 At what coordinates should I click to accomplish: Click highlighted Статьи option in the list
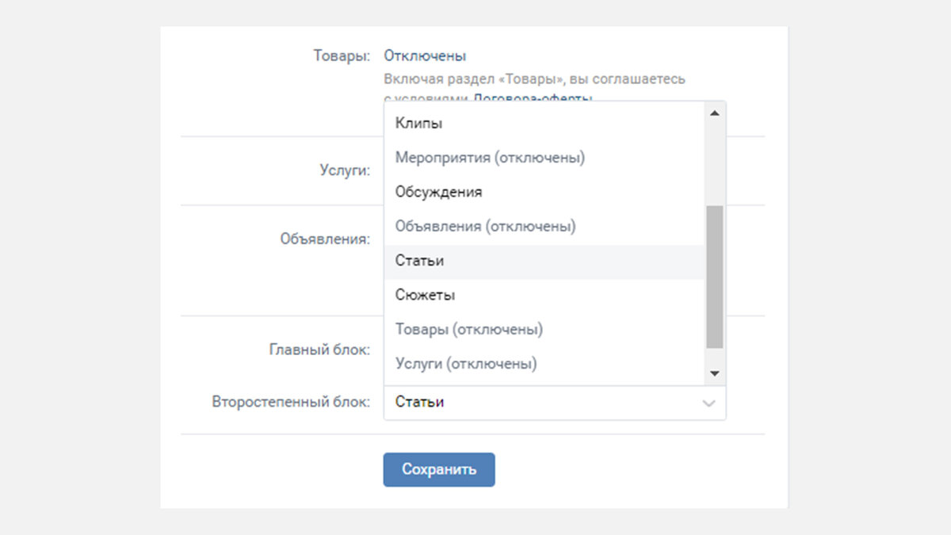(x=419, y=261)
